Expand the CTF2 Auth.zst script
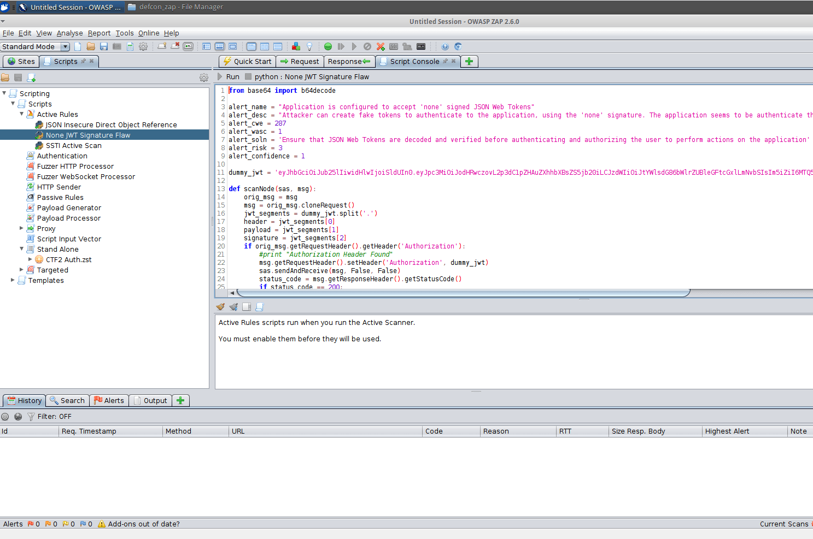Screen dimensions: 813x539 31,259
